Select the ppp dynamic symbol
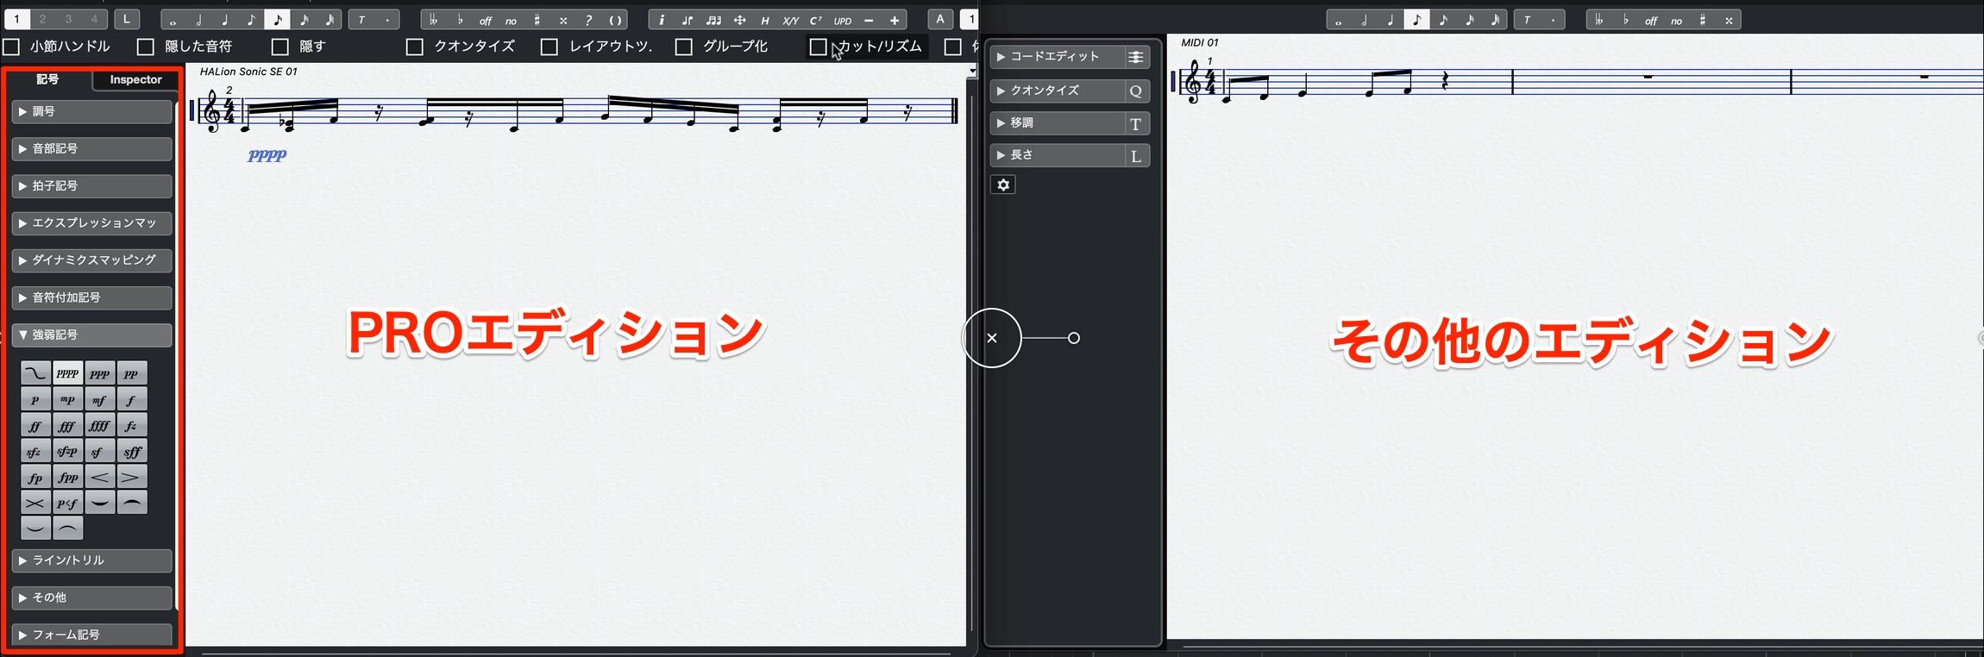This screenshot has height=657, width=1984. click(99, 373)
